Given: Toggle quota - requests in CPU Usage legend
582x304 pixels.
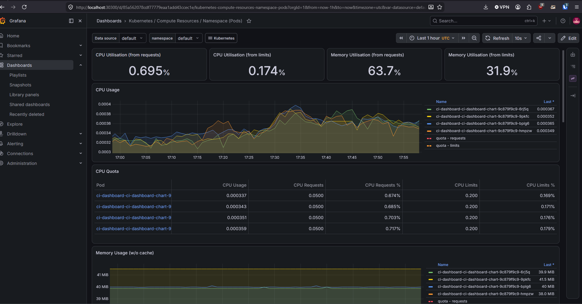Looking at the screenshot, I should tap(451, 138).
